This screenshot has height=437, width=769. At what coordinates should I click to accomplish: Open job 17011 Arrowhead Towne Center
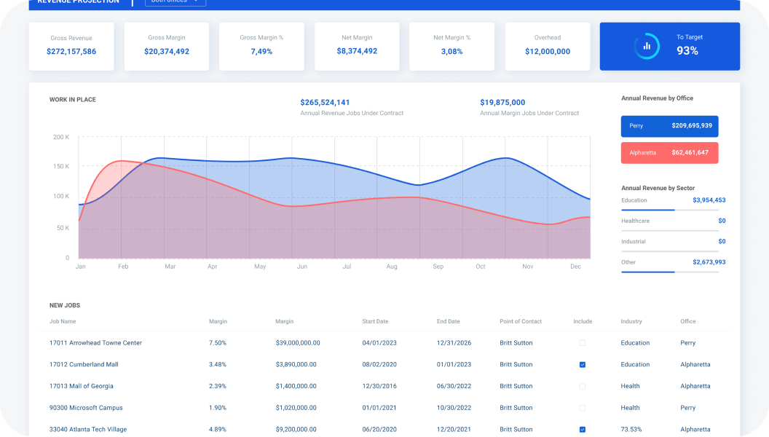click(95, 343)
